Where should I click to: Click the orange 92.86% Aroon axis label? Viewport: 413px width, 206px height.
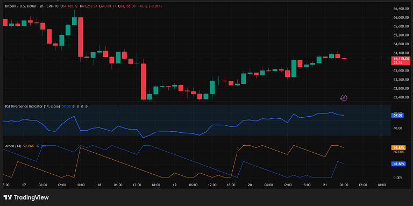click(x=399, y=147)
